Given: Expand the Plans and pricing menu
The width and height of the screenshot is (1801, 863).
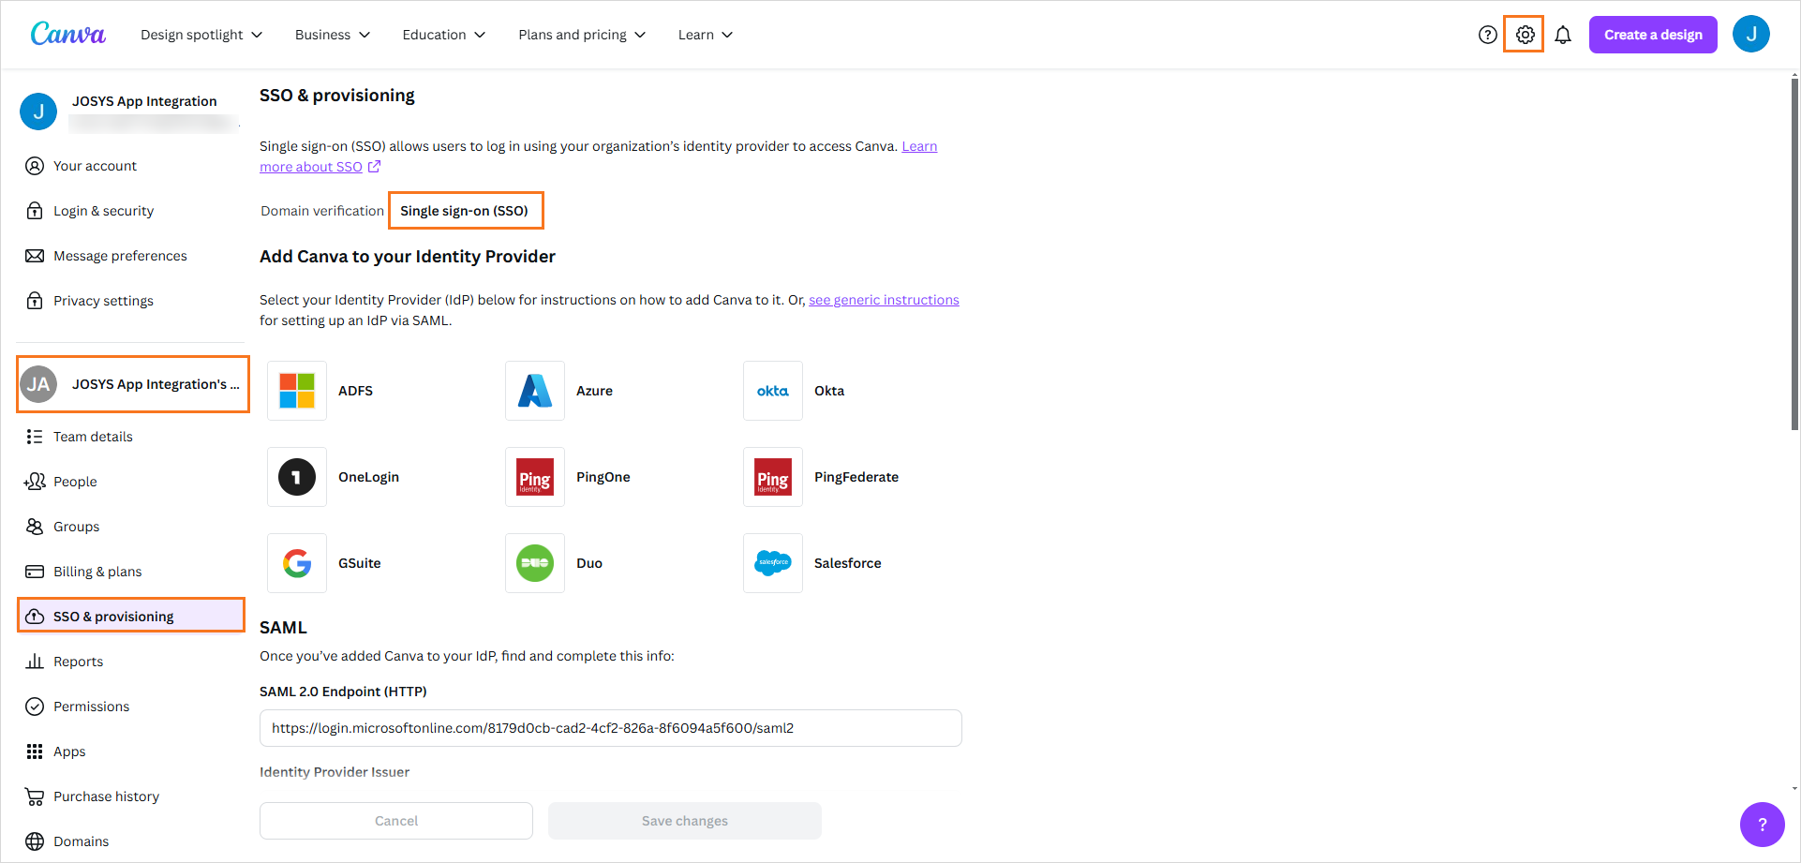Looking at the screenshot, I should tap(582, 35).
